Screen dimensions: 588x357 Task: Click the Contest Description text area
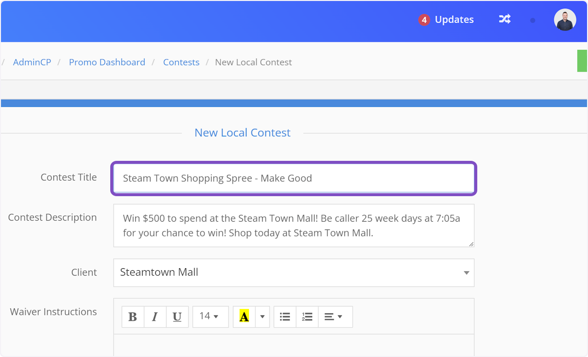tap(293, 226)
